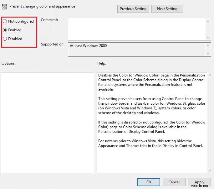
Task: Go to the Previous Setting
Action: (x=133, y=9)
